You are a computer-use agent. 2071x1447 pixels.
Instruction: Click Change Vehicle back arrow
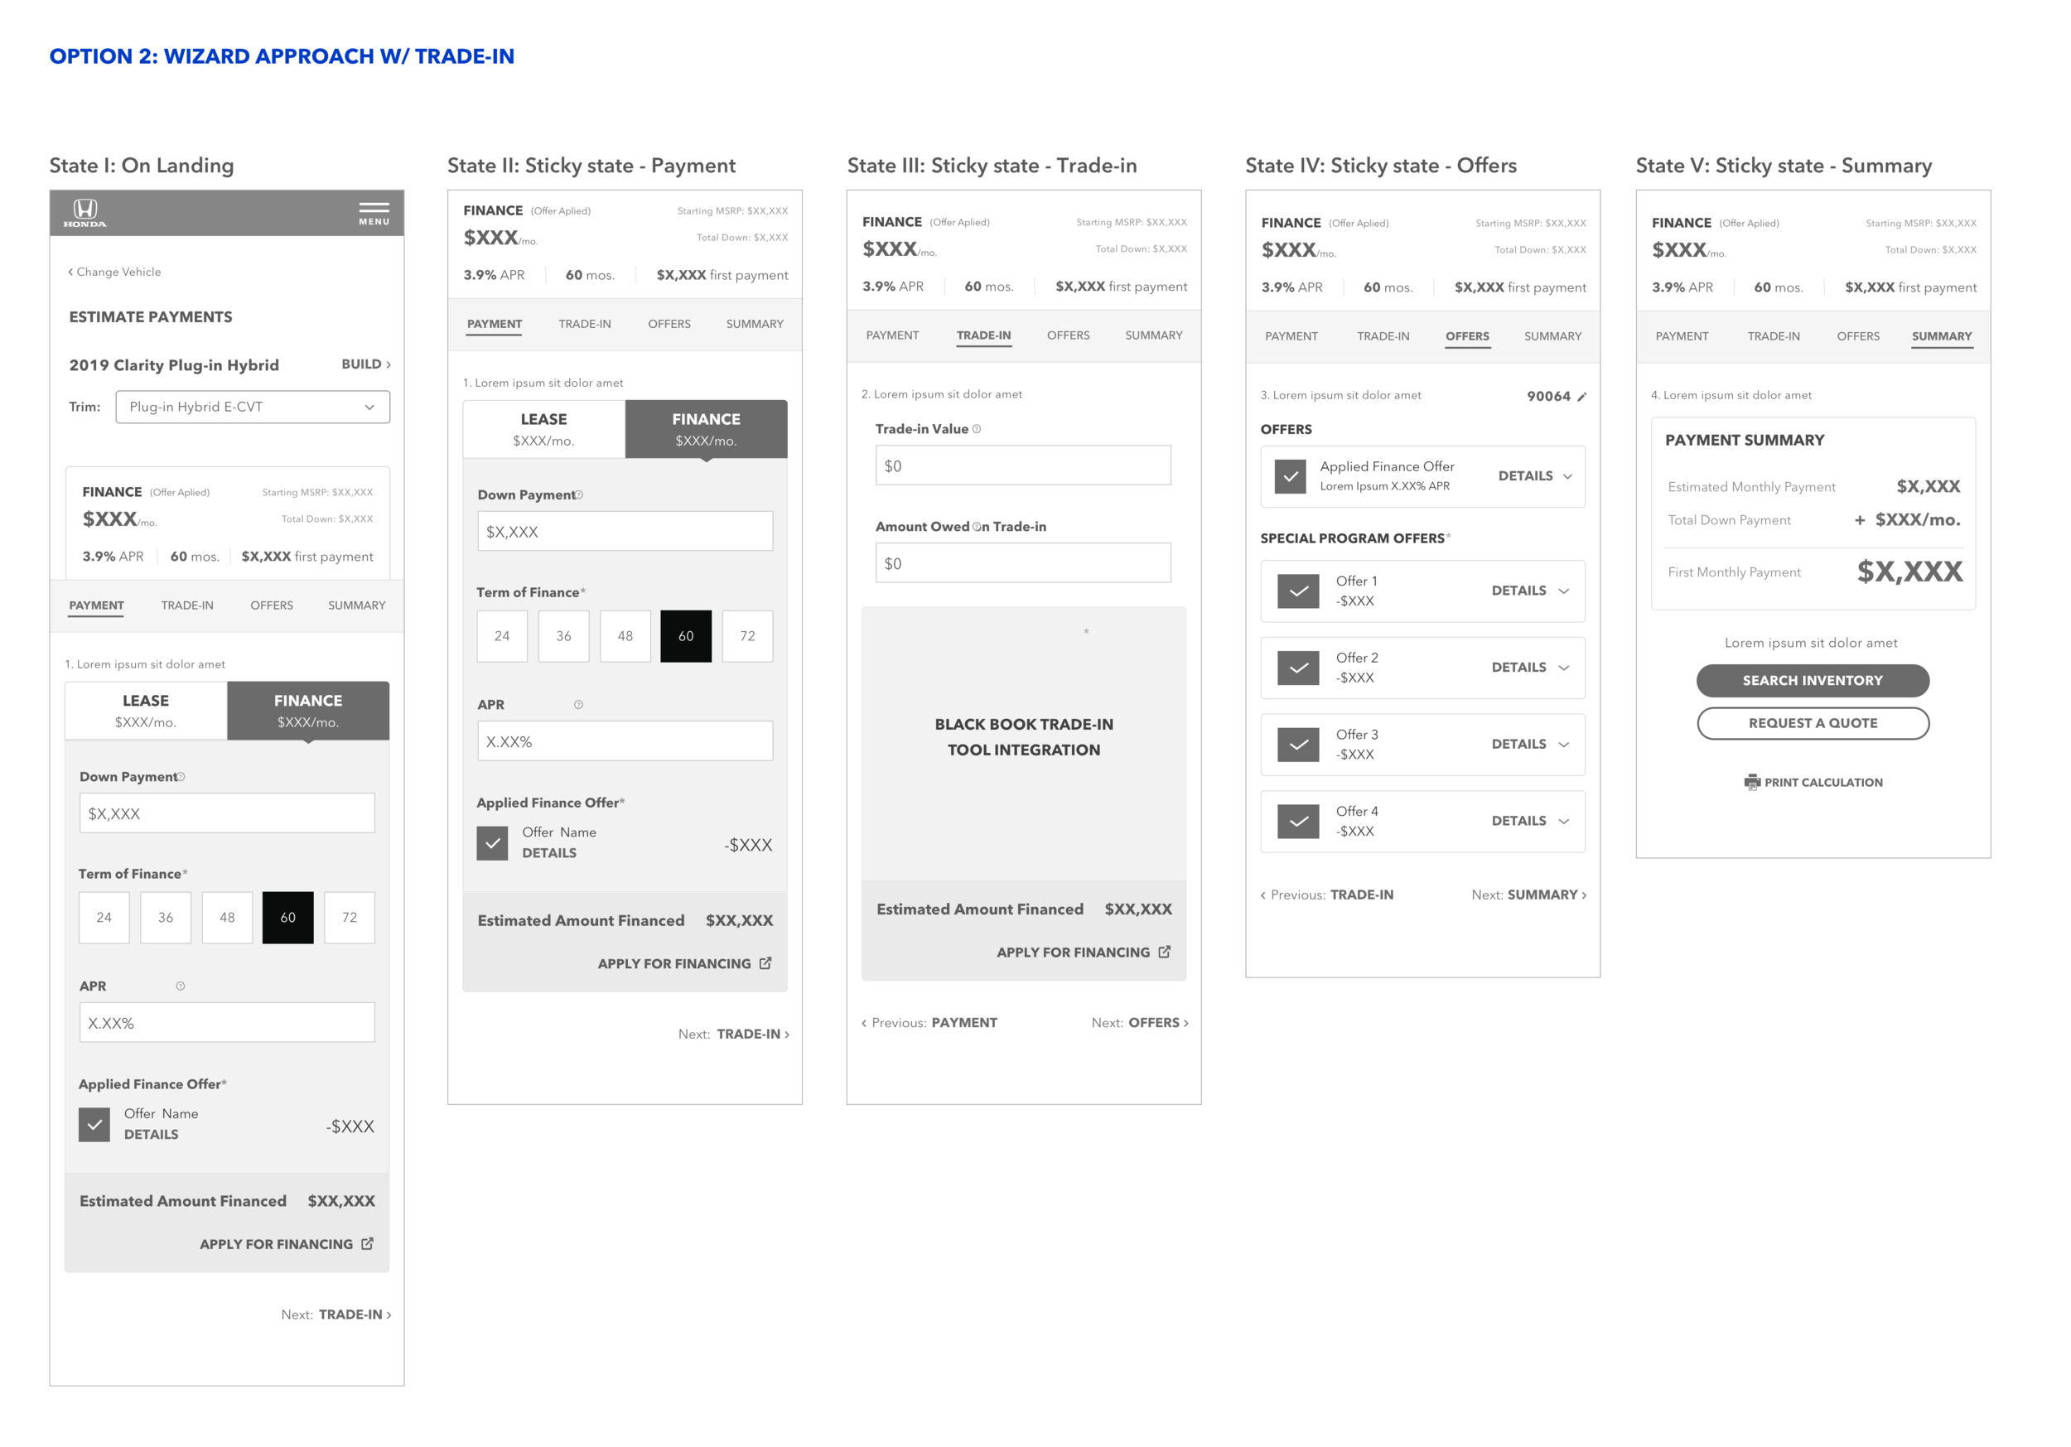71,272
